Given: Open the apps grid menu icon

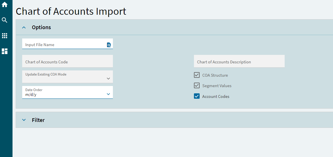Looking at the screenshot, I should tap(5, 36).
